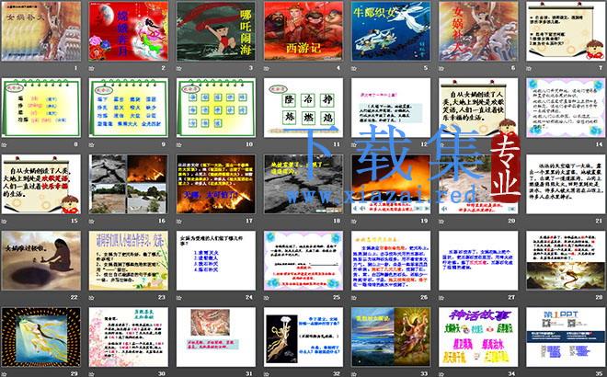This screenshot has width=607, height=377.
Task: Click the animation star under slide 33
Action: (x=354, y=373)
